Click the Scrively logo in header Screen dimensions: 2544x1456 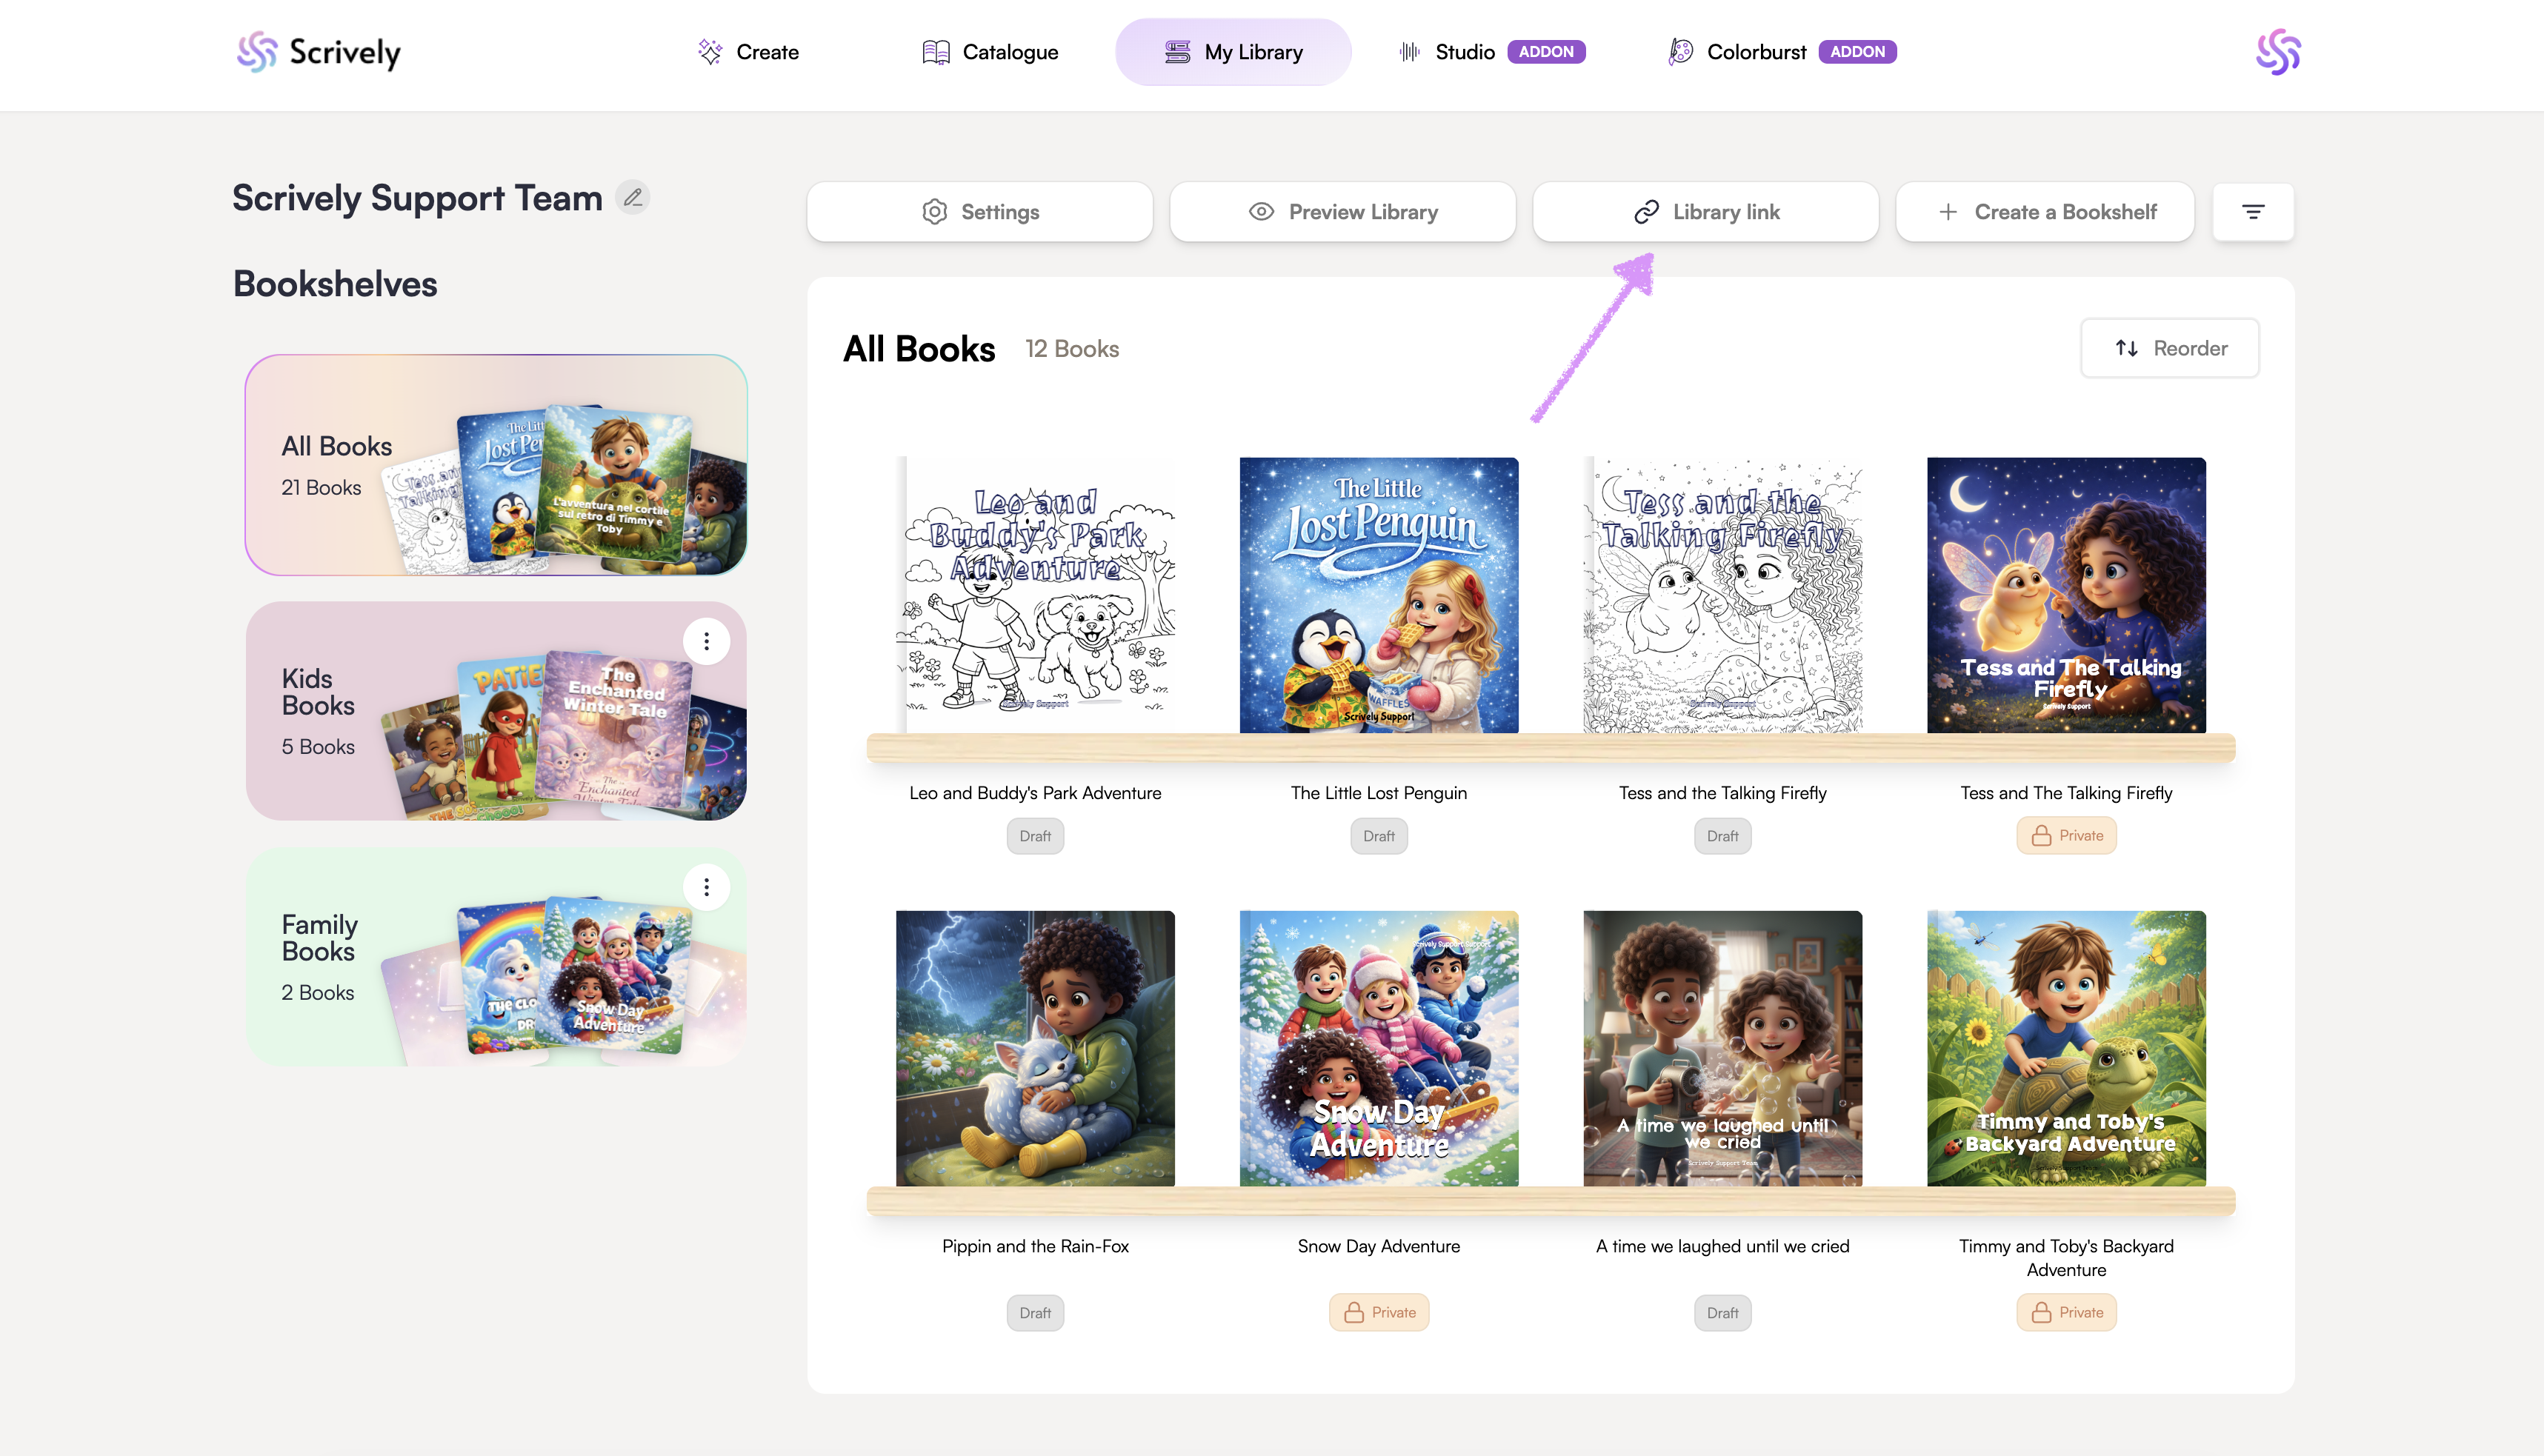(x=319, y=52)
